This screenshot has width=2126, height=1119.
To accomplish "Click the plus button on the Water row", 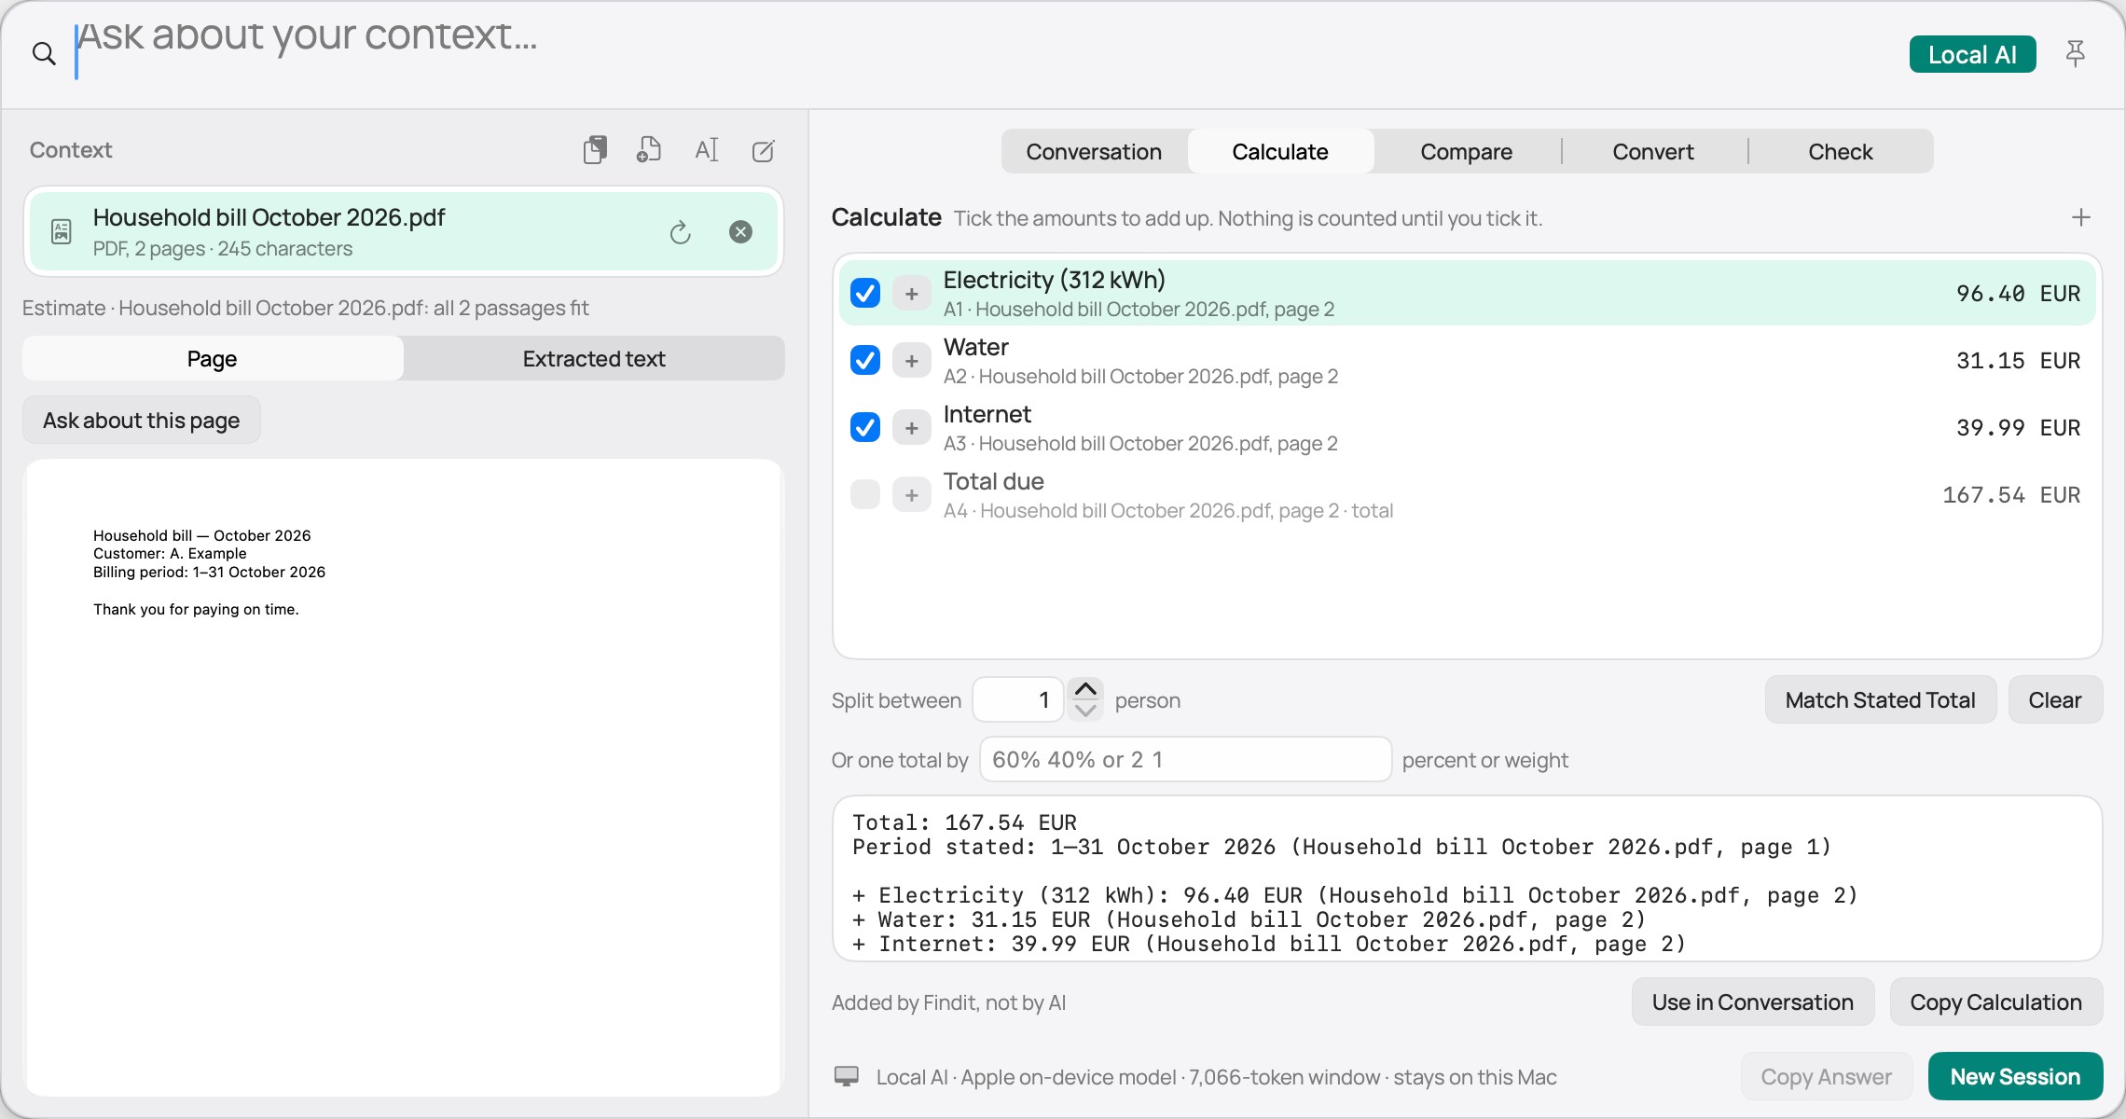I will tap(912, 361).
